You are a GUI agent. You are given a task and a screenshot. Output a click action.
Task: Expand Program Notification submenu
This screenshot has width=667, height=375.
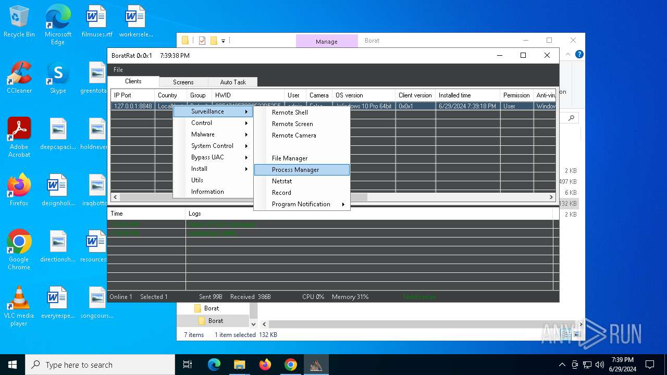click(302, 204)
